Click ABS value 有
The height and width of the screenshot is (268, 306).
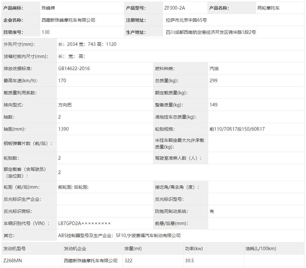[212, 211]
